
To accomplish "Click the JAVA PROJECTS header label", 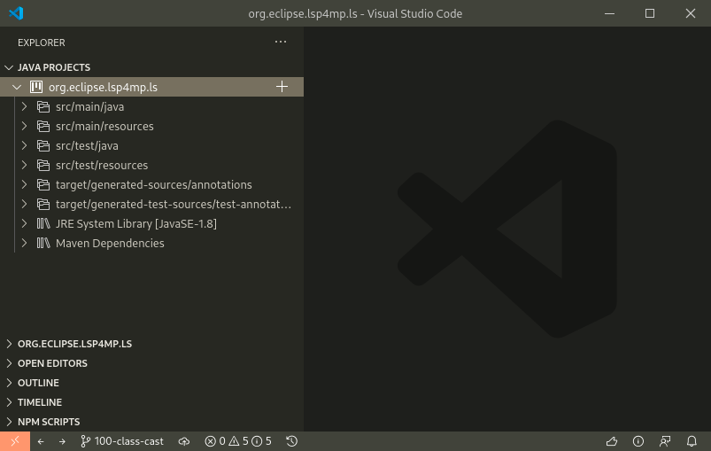I will coord(54,67).
